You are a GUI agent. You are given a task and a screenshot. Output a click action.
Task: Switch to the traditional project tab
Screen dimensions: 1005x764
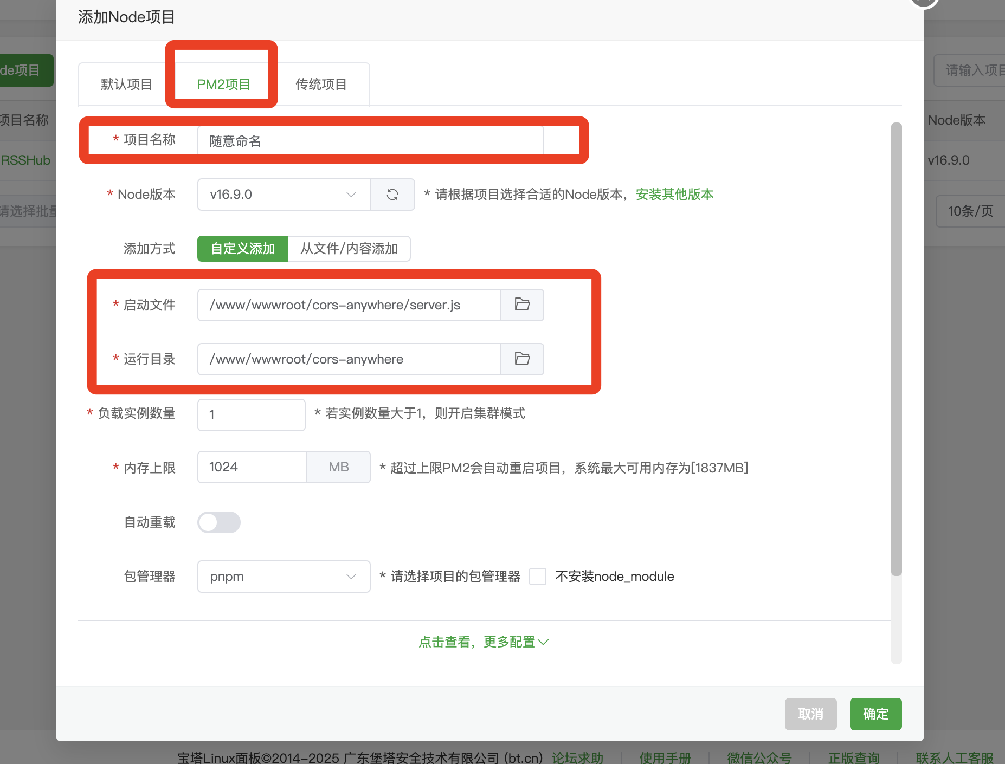pos(321,85)
